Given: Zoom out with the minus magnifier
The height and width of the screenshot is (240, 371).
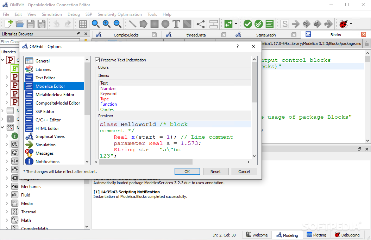Looking at the screenshot, I should pos(117,24).
